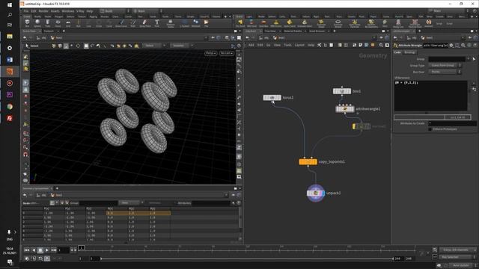Select the File shelf tool
The height and width of the screenshot is (269, 479).
207,23
